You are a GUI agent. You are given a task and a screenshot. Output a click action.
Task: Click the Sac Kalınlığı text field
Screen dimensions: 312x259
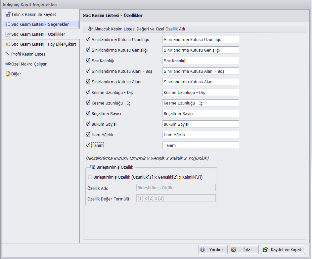click(x=201, y=61)
